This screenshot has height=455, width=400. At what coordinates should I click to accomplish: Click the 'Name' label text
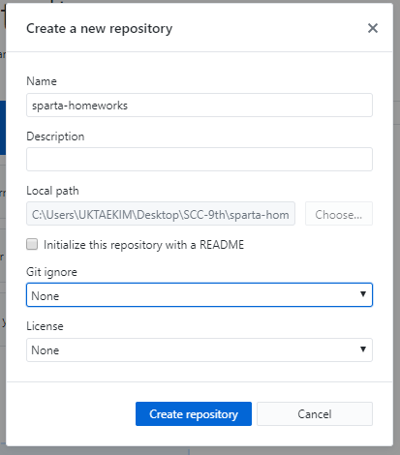pyautogui.click(x=42, y=81)
